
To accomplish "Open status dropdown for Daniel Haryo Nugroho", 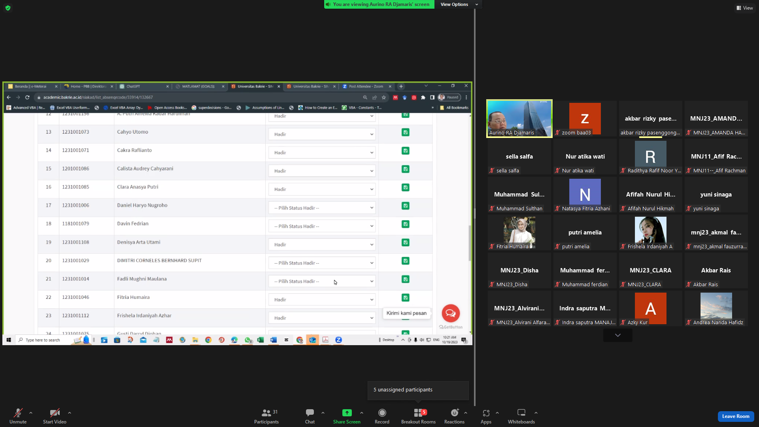I will pos(322,208).
